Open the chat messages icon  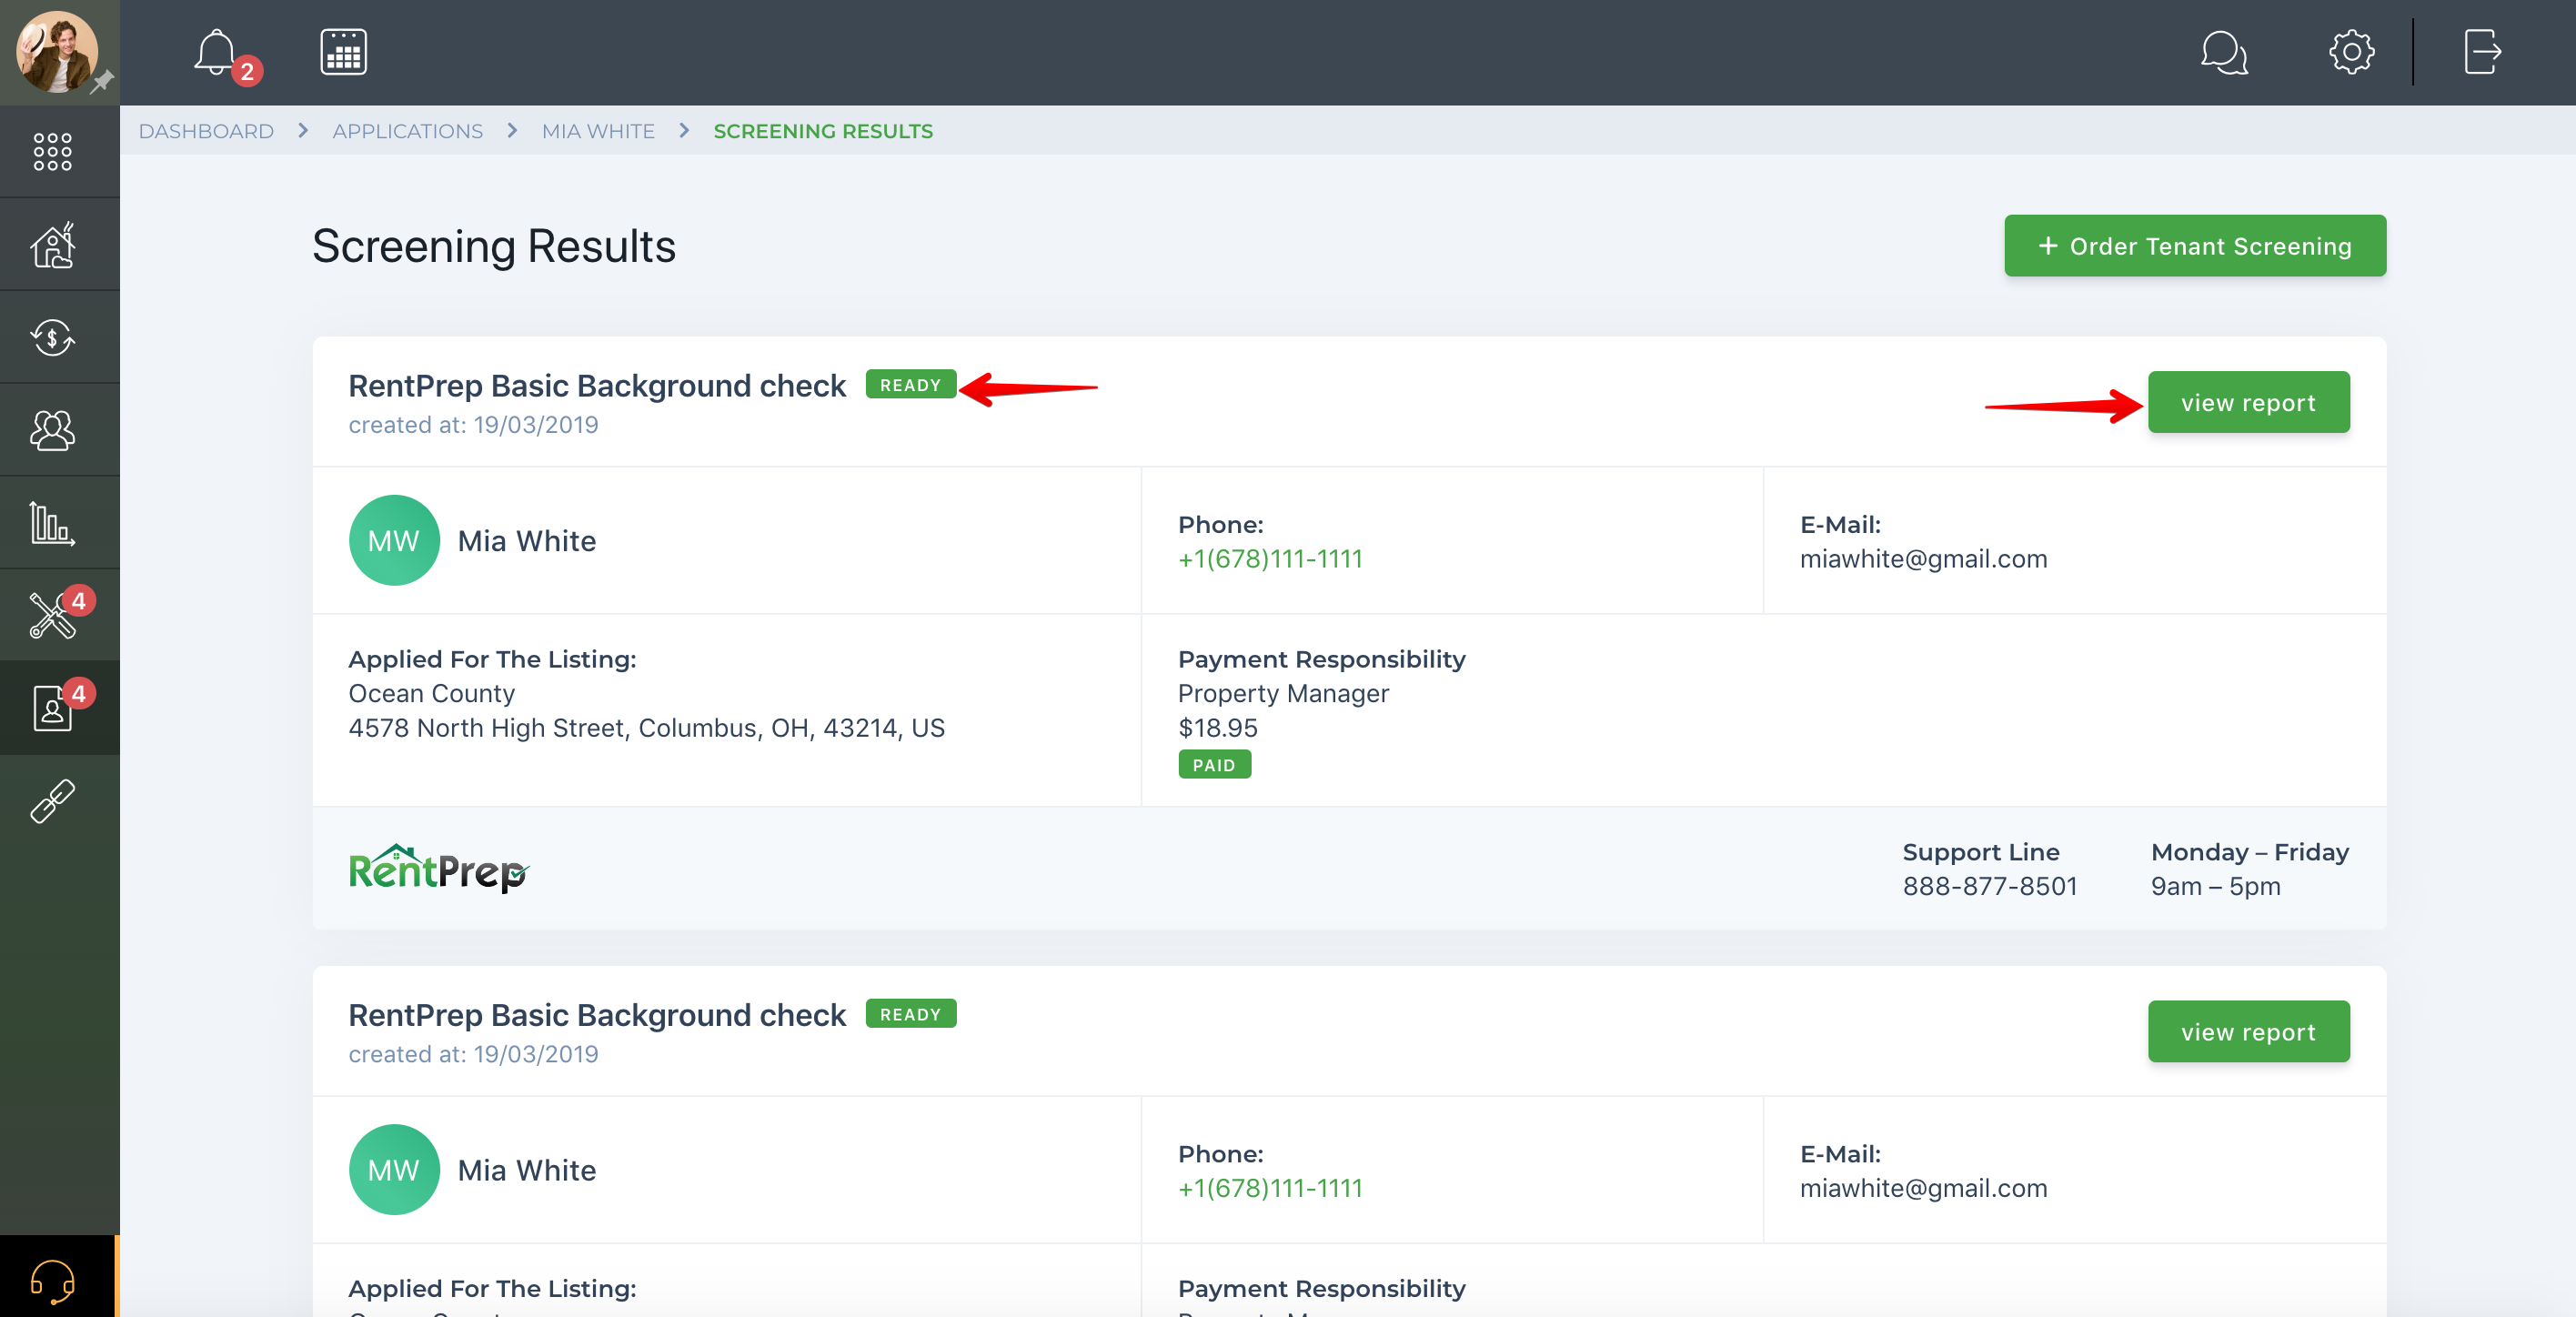[x=2224, y=52]
